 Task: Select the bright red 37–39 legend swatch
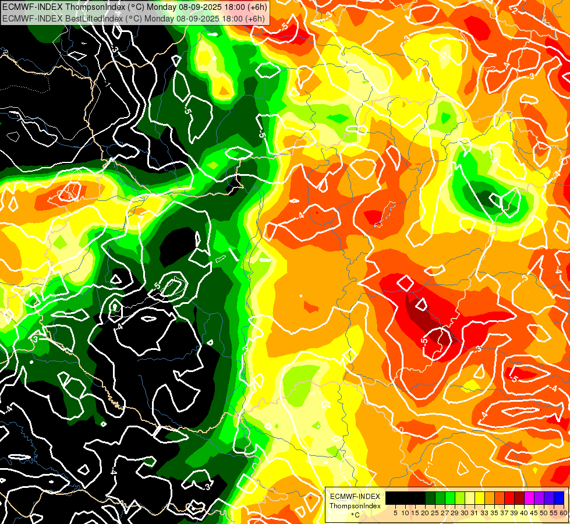[x=509, y=498]
